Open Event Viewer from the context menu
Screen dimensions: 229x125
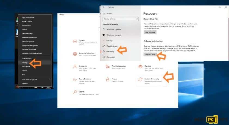click(x=26, y=25)
